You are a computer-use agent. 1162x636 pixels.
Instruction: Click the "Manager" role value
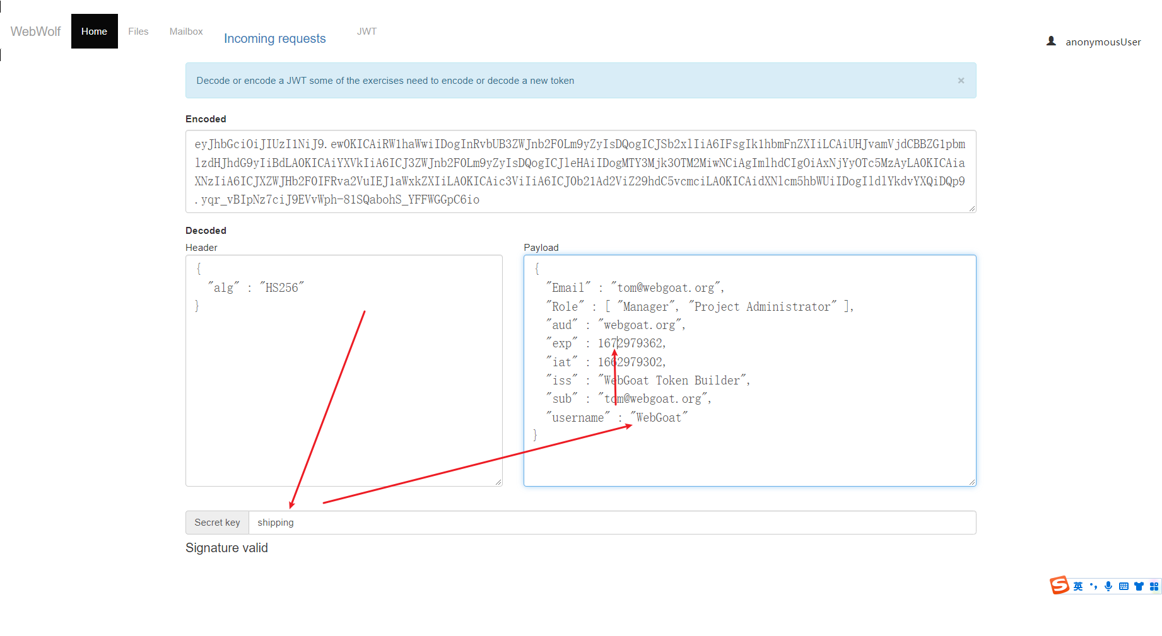click(x=645, y=307)
